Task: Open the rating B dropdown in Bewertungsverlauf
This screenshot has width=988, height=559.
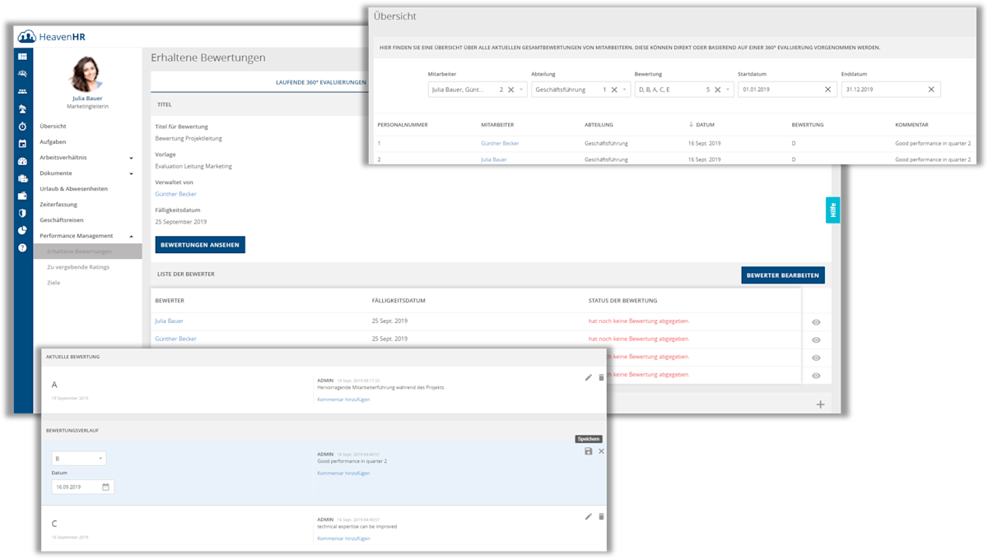Action: (79, 459)
